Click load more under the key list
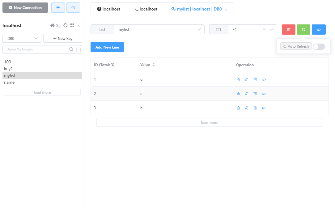Image resolution: width=335 pixels, height=213 pixels. click(42, 92)
